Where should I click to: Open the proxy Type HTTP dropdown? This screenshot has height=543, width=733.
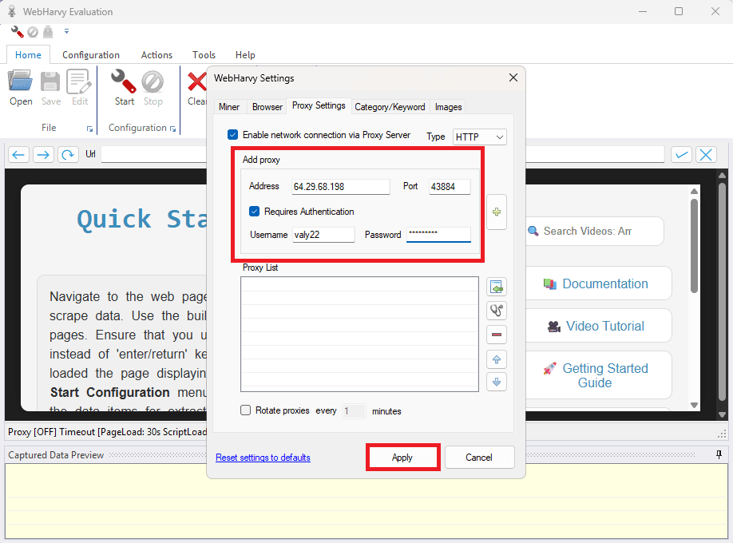tap(479, 137)
